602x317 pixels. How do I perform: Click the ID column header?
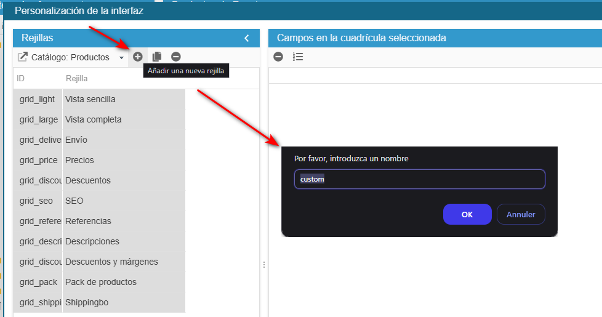point(21,78)
